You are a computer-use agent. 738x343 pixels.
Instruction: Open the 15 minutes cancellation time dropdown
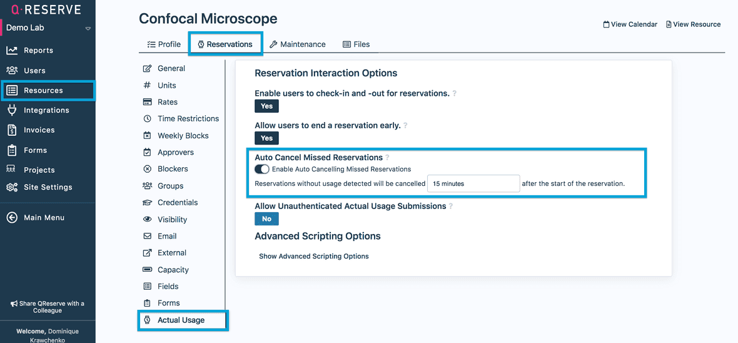(x=473, y=183)
